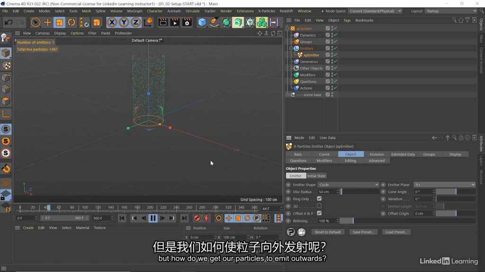Toggle Z axis lock

pyautogui.click(x=135, y=22)
